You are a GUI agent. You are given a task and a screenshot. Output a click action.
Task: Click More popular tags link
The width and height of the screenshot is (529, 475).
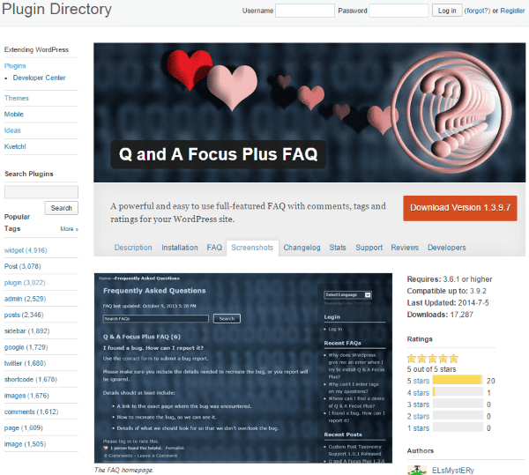(69, 229)
